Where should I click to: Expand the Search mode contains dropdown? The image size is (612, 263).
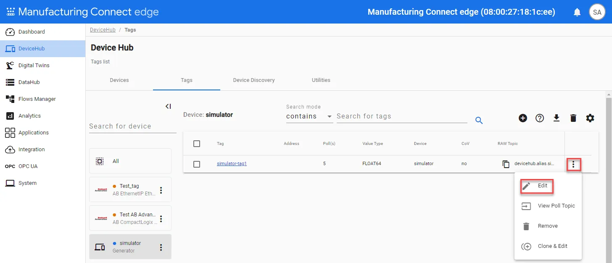pyautogui.click(x=309, y=116)
